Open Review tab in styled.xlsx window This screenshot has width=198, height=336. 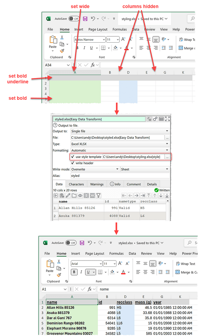click(147, 253)
